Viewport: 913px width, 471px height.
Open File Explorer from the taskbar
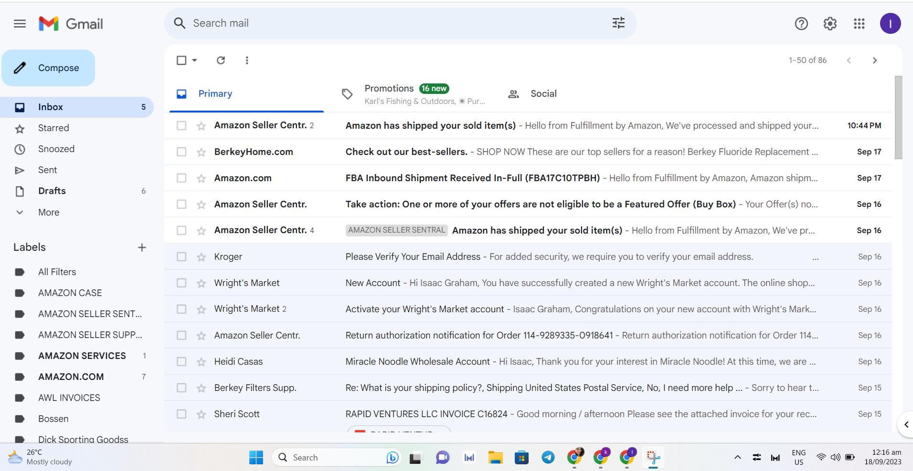point(495,457)
